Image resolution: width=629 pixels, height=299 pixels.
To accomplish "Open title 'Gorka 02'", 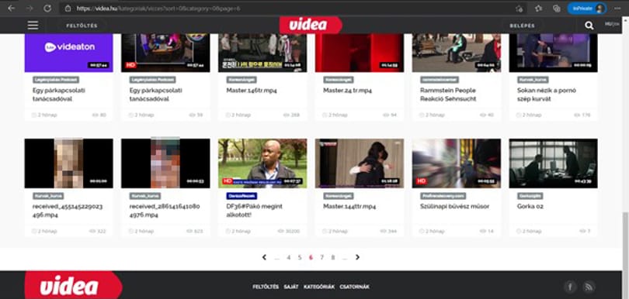I will pos(530,207).
